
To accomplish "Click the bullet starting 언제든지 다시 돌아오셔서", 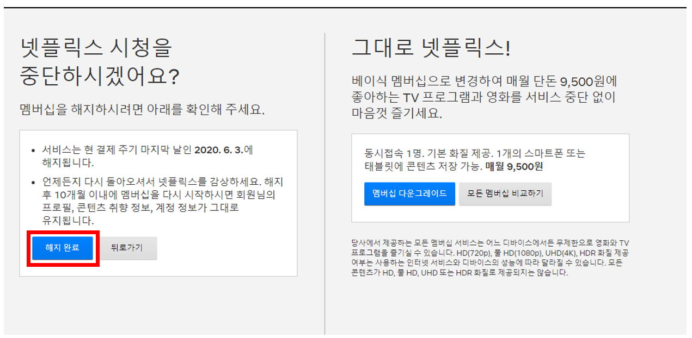I will [x=162, y=202].
